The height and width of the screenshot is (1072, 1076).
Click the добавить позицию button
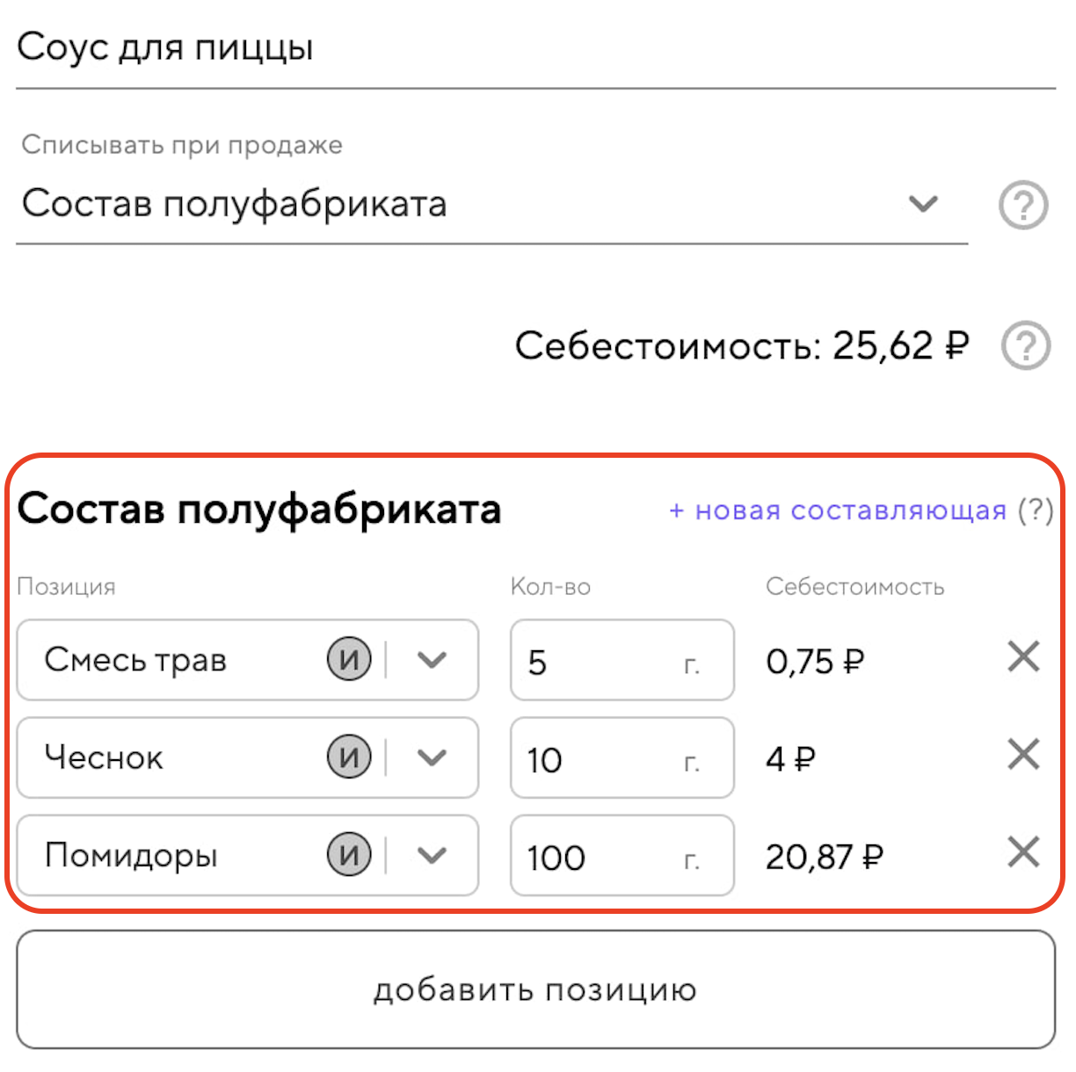pyautogui.click(x=535, y=989)
